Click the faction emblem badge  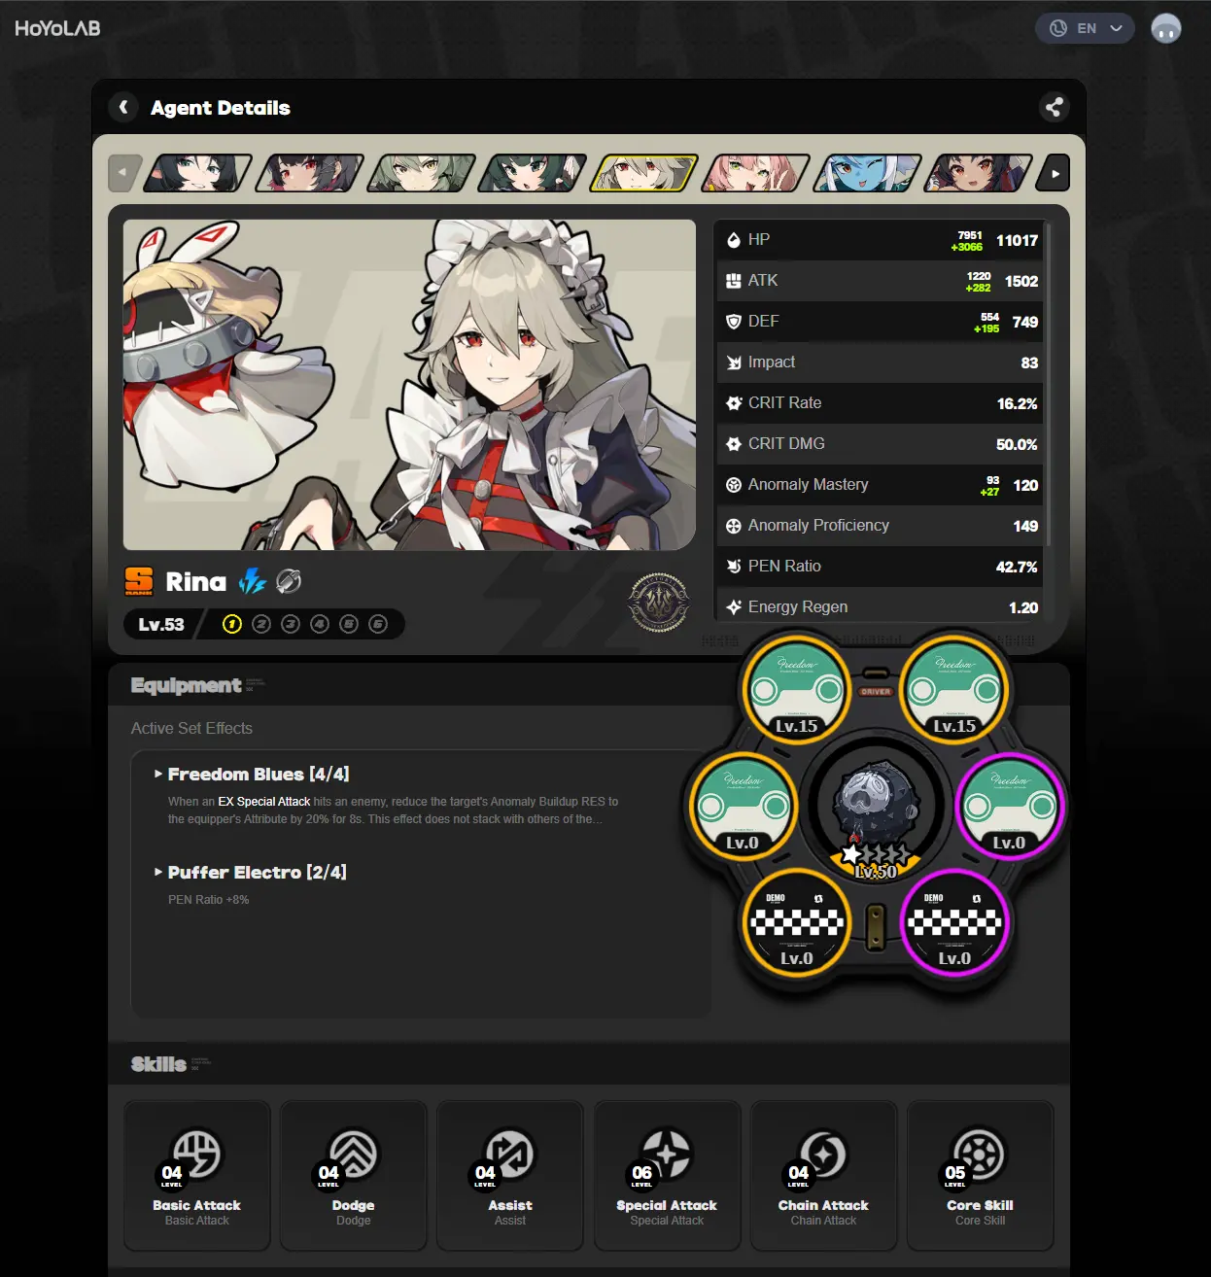click(659, 603)
